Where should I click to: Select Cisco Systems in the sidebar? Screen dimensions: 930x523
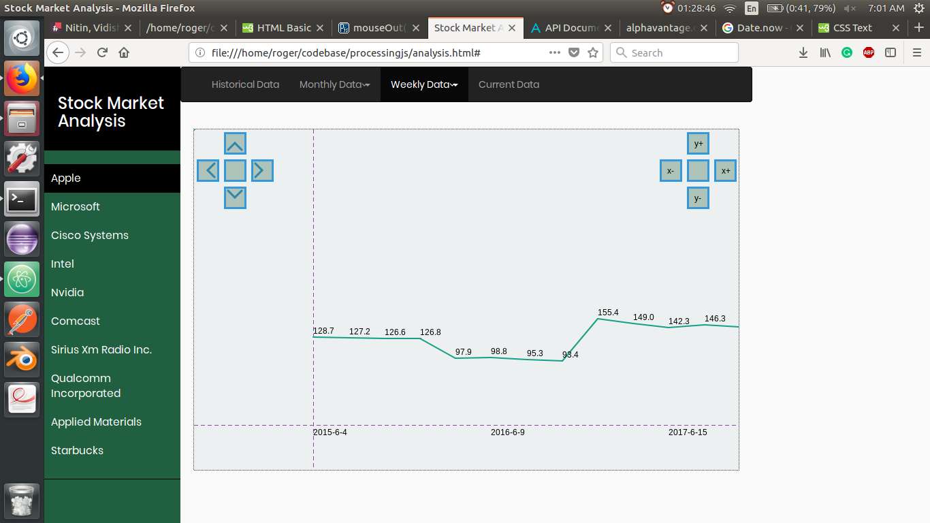(112, 236)
